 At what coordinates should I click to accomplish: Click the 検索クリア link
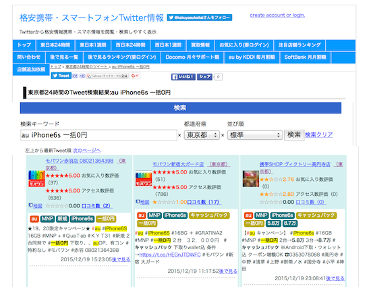point(318,135)
